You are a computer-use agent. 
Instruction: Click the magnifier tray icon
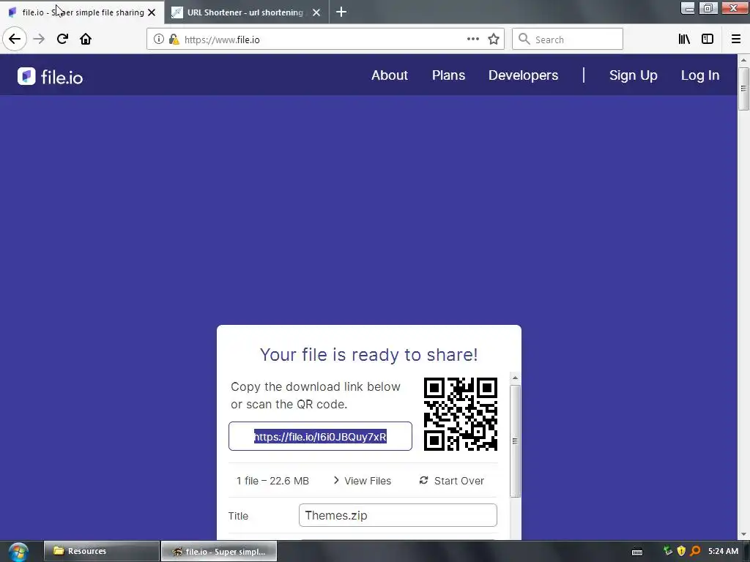695,551
